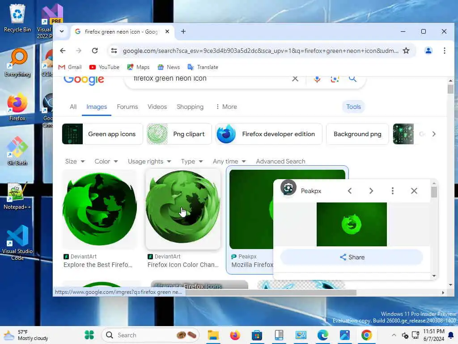
Task: Open the first DeviantArt green Firefox thumbnail
Action: 100,209
